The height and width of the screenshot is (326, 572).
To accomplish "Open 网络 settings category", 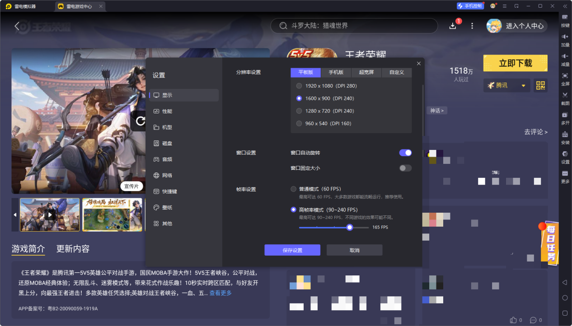I will [184, 175].
